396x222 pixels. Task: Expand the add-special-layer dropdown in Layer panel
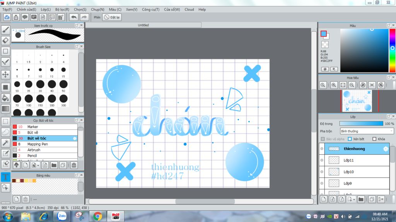354,200
